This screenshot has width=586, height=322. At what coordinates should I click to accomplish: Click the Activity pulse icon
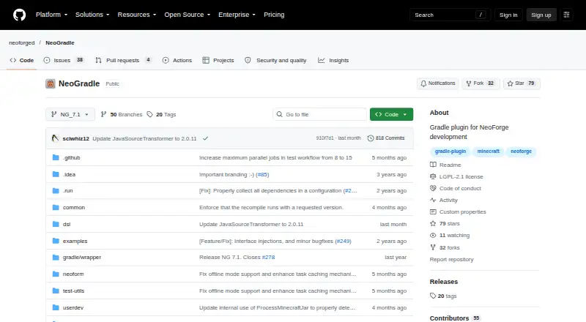tap(433, 200)
